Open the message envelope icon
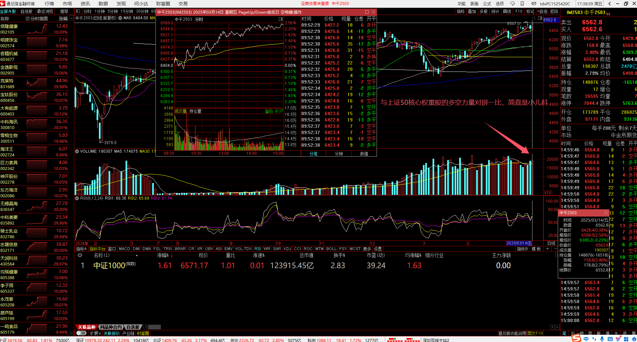This screenshot has height=342, width=637. click(x=533, y=4)
